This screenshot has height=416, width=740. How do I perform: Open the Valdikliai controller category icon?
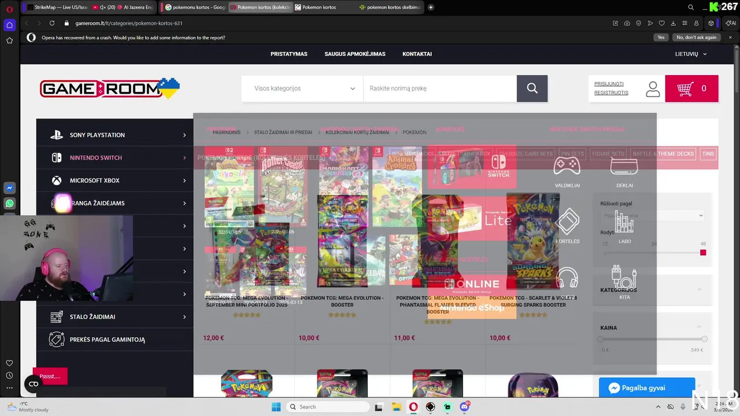(567, 172)
